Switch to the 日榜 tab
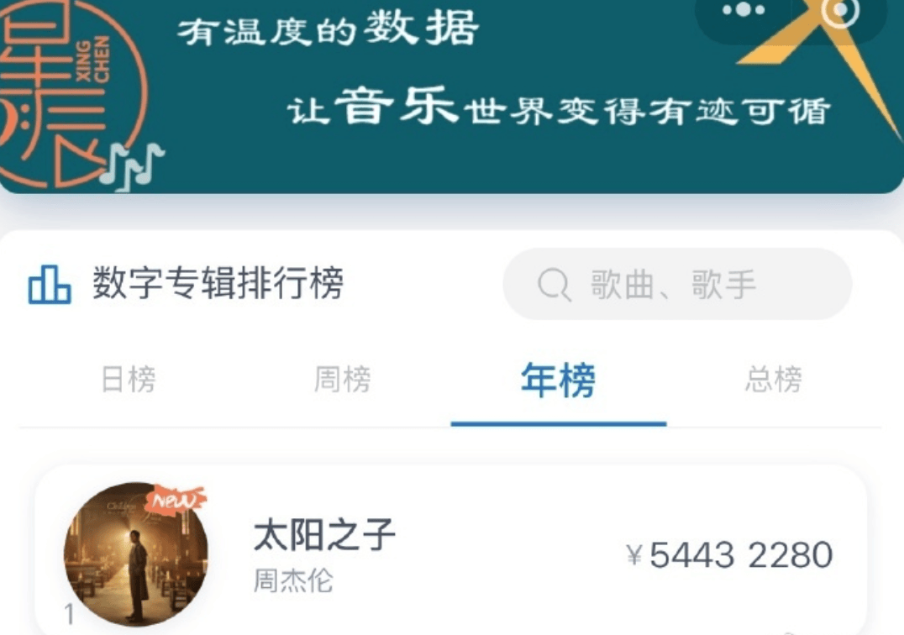The height and width of the screenshot is (635, 904). [x=128, y=380]
